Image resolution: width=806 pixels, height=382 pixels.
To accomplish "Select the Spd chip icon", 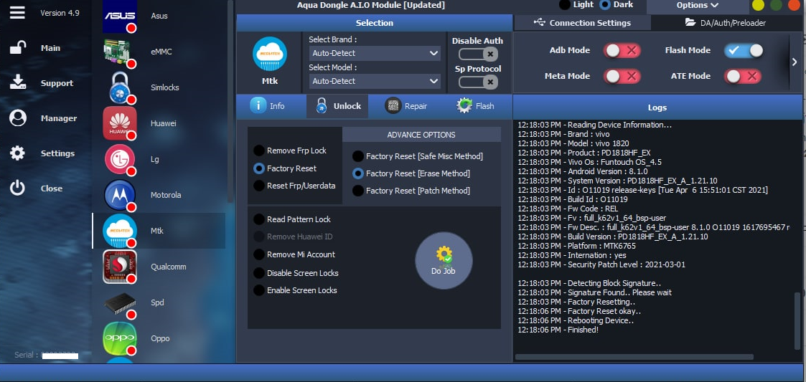I will (x=120, y=303).
